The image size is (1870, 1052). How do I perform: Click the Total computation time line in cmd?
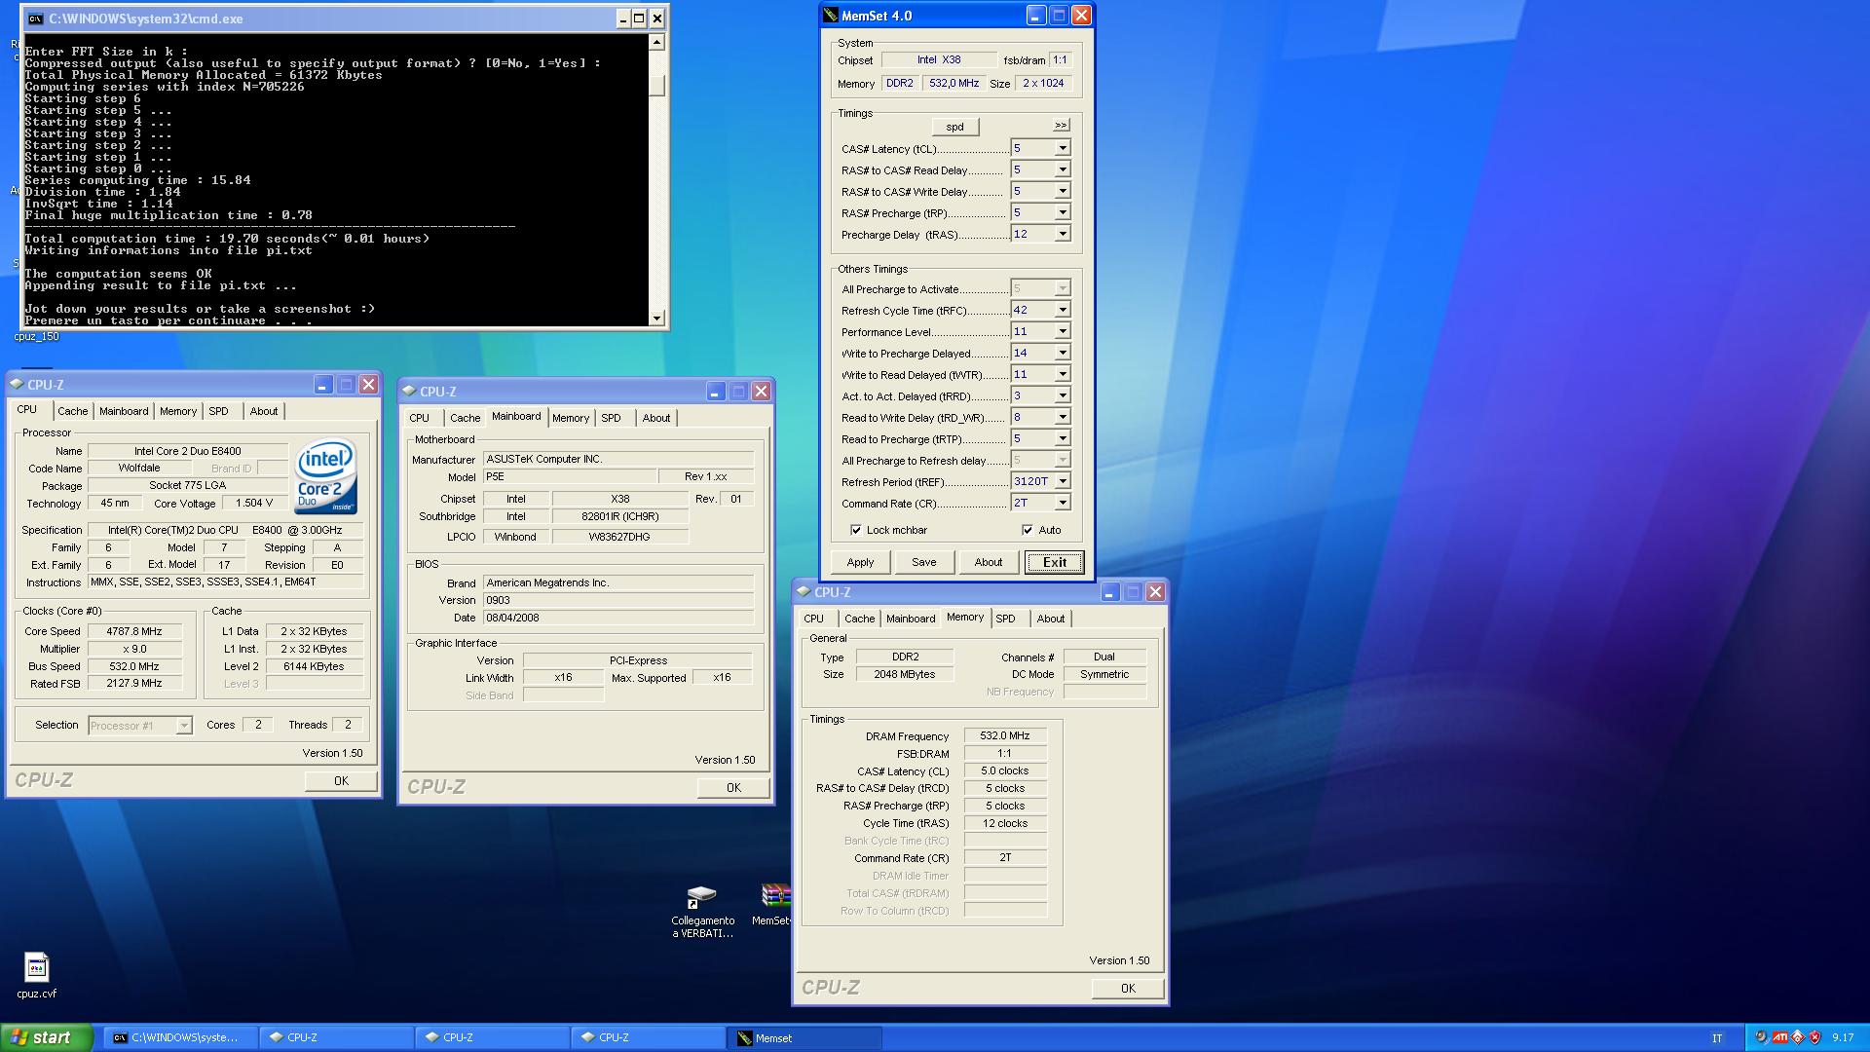(x=227, y=239)
